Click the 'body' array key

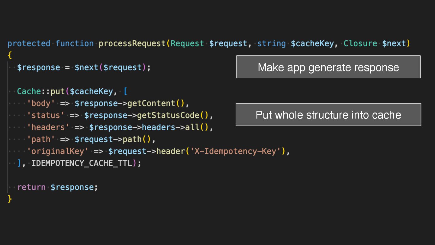[x=41, y=103]
